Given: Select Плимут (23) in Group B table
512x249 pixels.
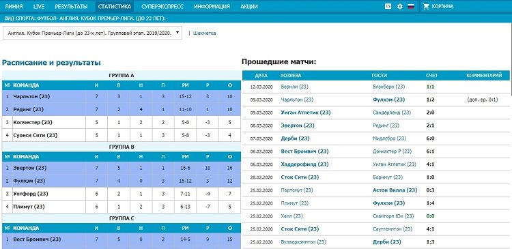Looking at the screenshot, I should 29,207.
